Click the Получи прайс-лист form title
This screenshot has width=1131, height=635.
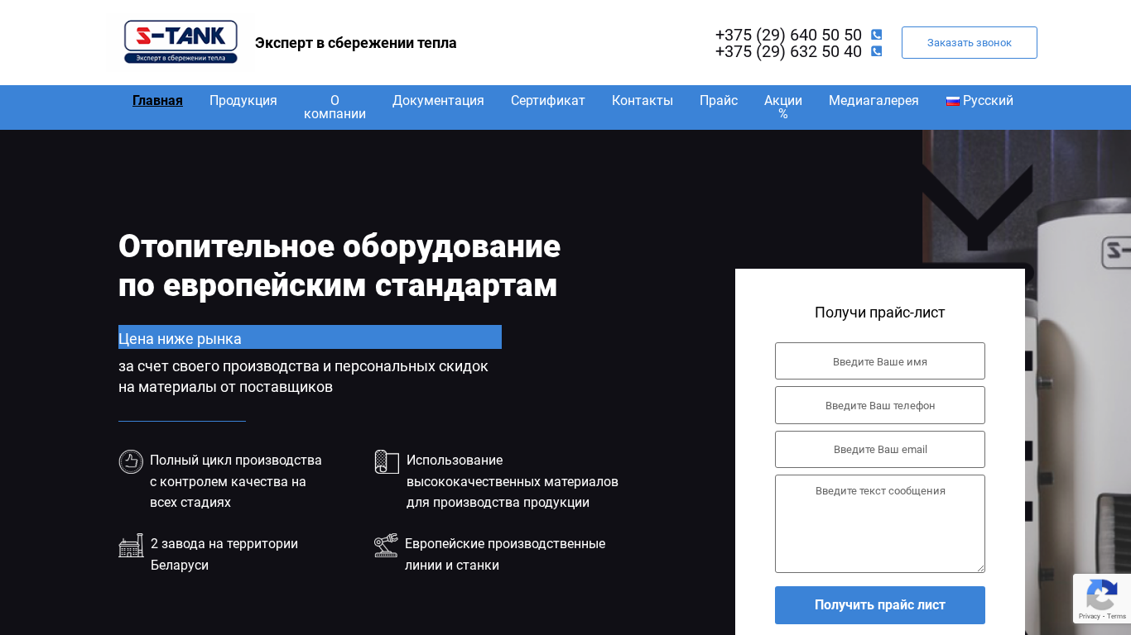click(x=880, y=313)
